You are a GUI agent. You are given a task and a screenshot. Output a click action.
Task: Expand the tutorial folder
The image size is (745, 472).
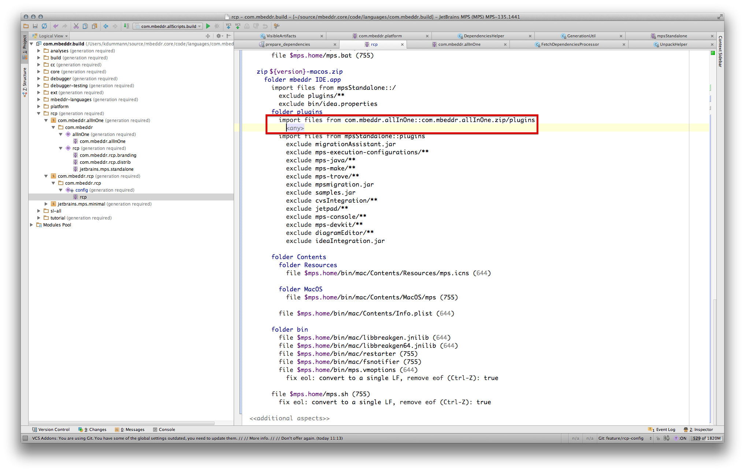pos(39,218)
